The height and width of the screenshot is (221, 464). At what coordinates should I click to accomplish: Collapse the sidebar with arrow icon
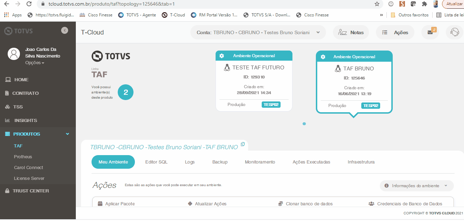(65, 30)
